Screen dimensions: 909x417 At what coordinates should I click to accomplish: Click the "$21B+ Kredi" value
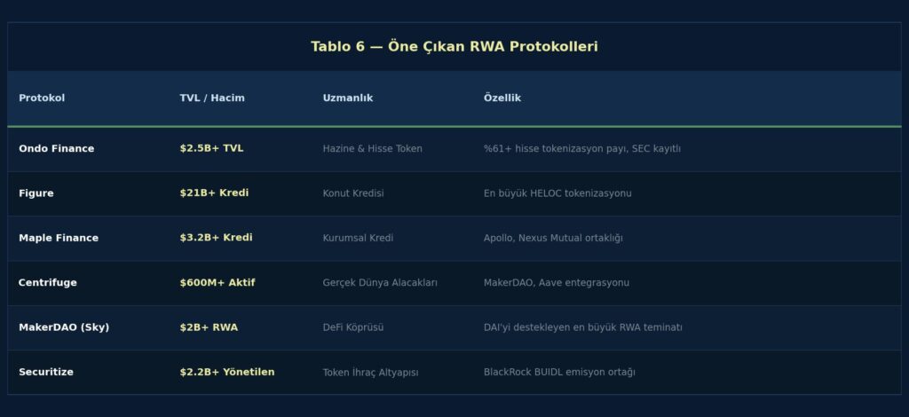point(214,193)
